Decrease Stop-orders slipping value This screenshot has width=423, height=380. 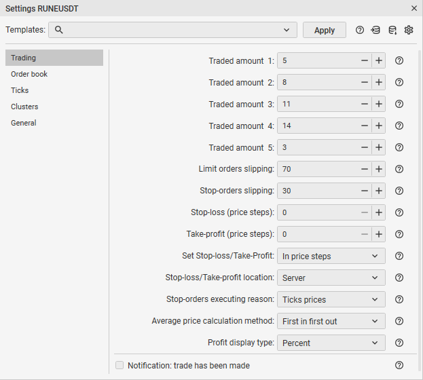(365, 191)
